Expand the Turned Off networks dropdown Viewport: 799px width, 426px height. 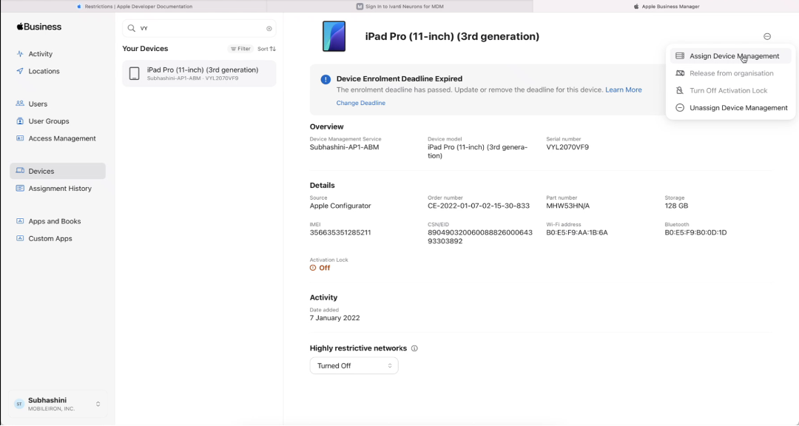(x=354, y=366)
